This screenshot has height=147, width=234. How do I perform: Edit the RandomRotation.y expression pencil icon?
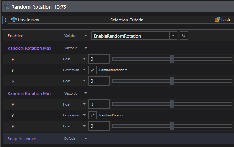point(93,70)
